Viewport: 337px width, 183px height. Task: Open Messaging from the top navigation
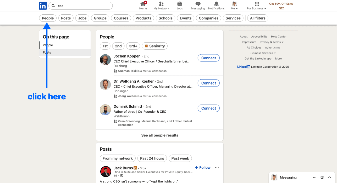198,5
